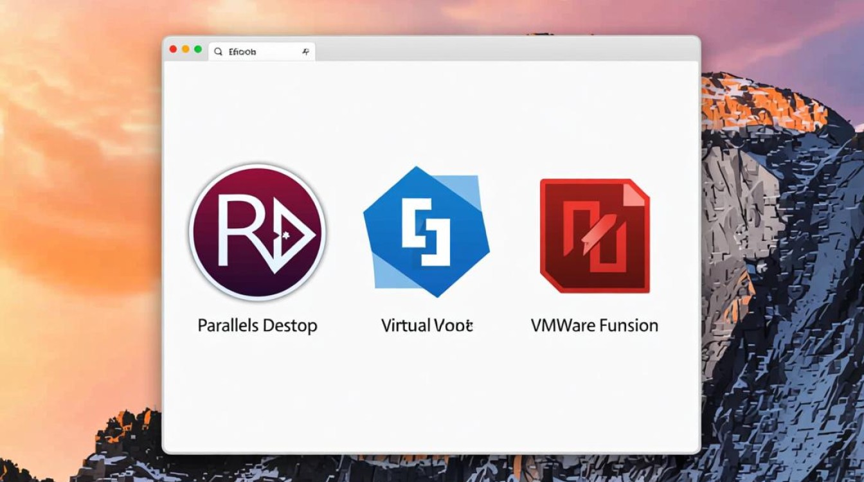Click the orange sky wallpaper left of window
864x482 pixels.
coord(77,193)
